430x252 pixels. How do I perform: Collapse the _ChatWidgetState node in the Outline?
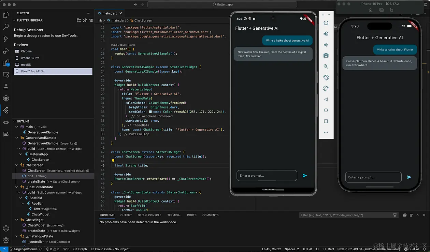pyautogui.click(x=17, y=236)
